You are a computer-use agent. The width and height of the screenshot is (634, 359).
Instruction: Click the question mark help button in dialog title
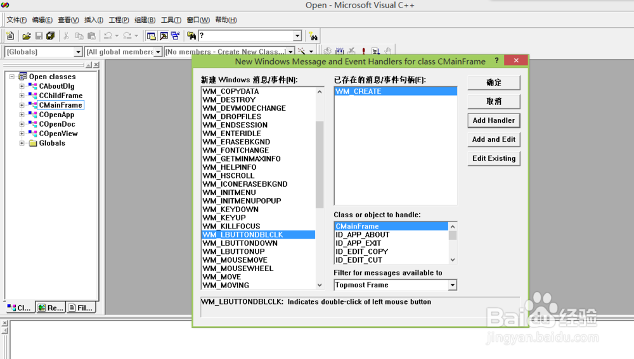coord(496,61)
